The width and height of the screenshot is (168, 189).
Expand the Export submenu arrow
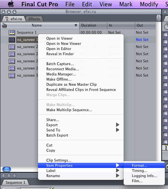pyautogui.click(x=118, y=125)
